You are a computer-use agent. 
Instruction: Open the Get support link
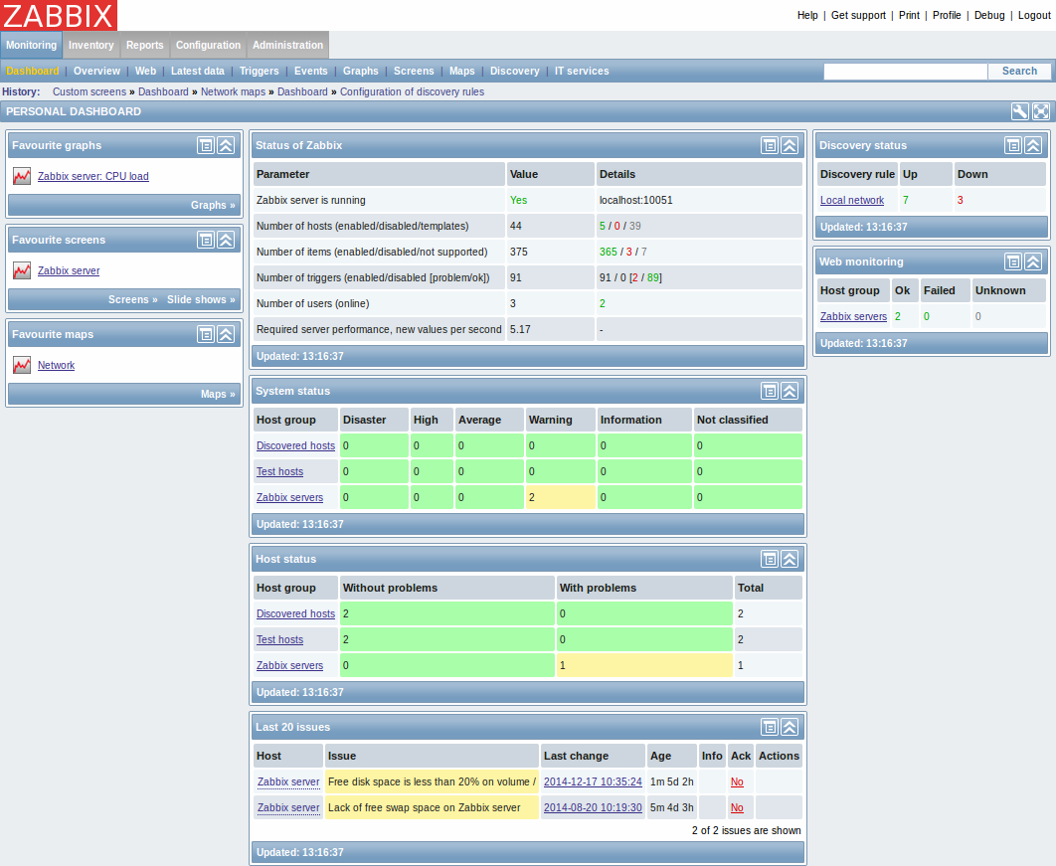point(858,16)
